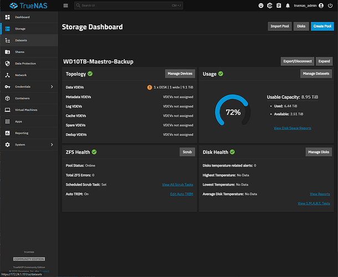Click the Reporting chart icon
This screenshot has height=277, width=338.
pos(8,133)
